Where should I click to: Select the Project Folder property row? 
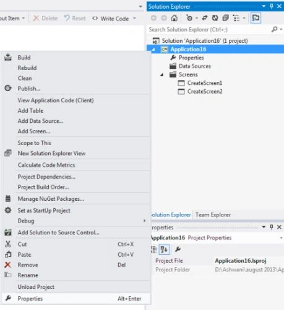point(218,270)
